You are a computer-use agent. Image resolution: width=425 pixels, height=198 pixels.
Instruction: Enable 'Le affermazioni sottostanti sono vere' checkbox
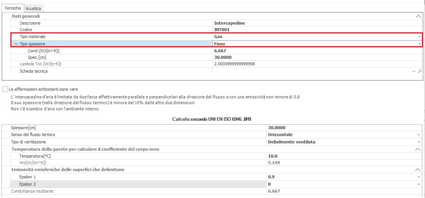point(5,89)
